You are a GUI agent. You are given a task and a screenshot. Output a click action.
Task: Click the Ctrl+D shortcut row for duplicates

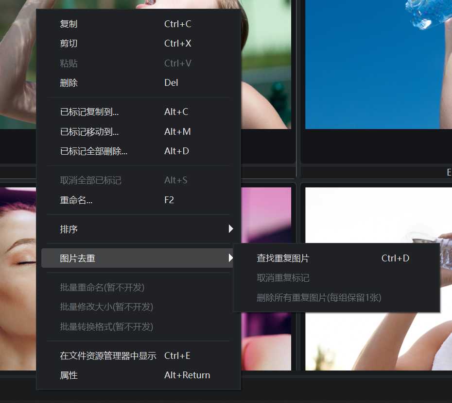tap(395, 258)
